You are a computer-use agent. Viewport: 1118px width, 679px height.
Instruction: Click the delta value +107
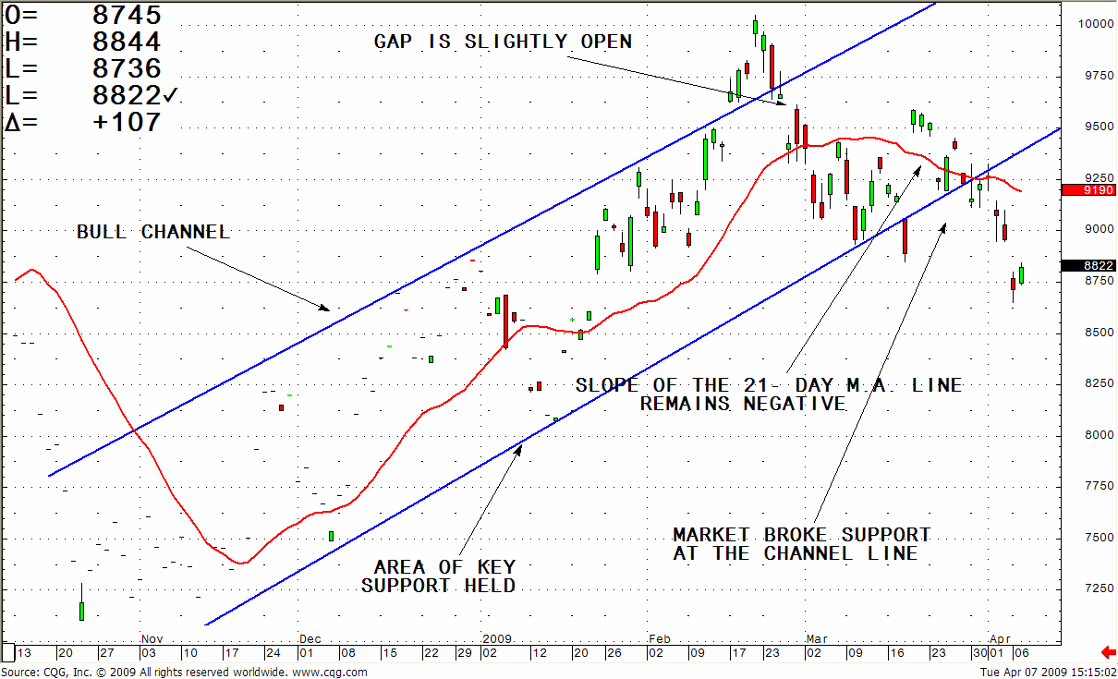(x=127, y=122)
